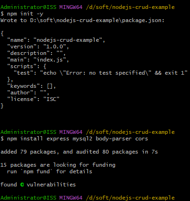Click the green 0 in vulnerabilities line

(22, 185)
